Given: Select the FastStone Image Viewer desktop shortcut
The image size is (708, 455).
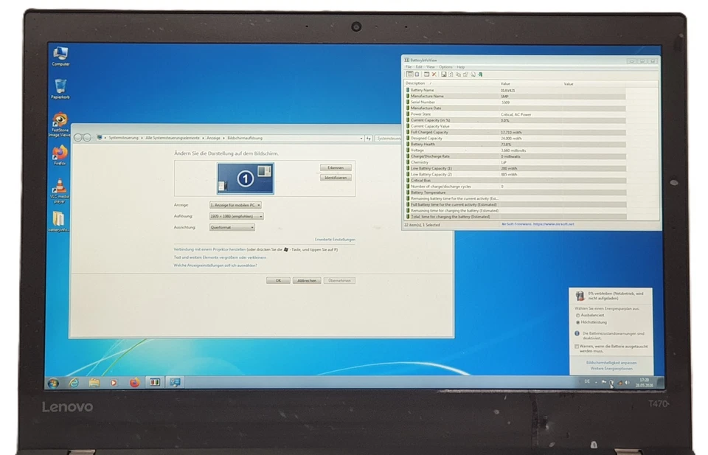Looking at the screenshot, I should click(x=60, y=125).
